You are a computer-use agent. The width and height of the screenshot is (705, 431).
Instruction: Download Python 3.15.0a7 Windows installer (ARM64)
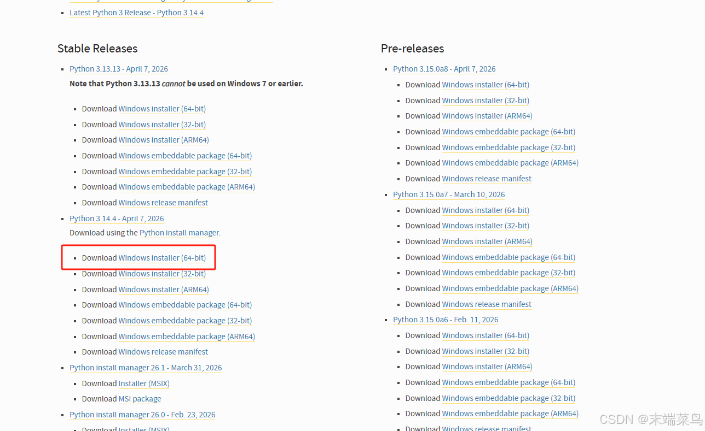[487, 241]
